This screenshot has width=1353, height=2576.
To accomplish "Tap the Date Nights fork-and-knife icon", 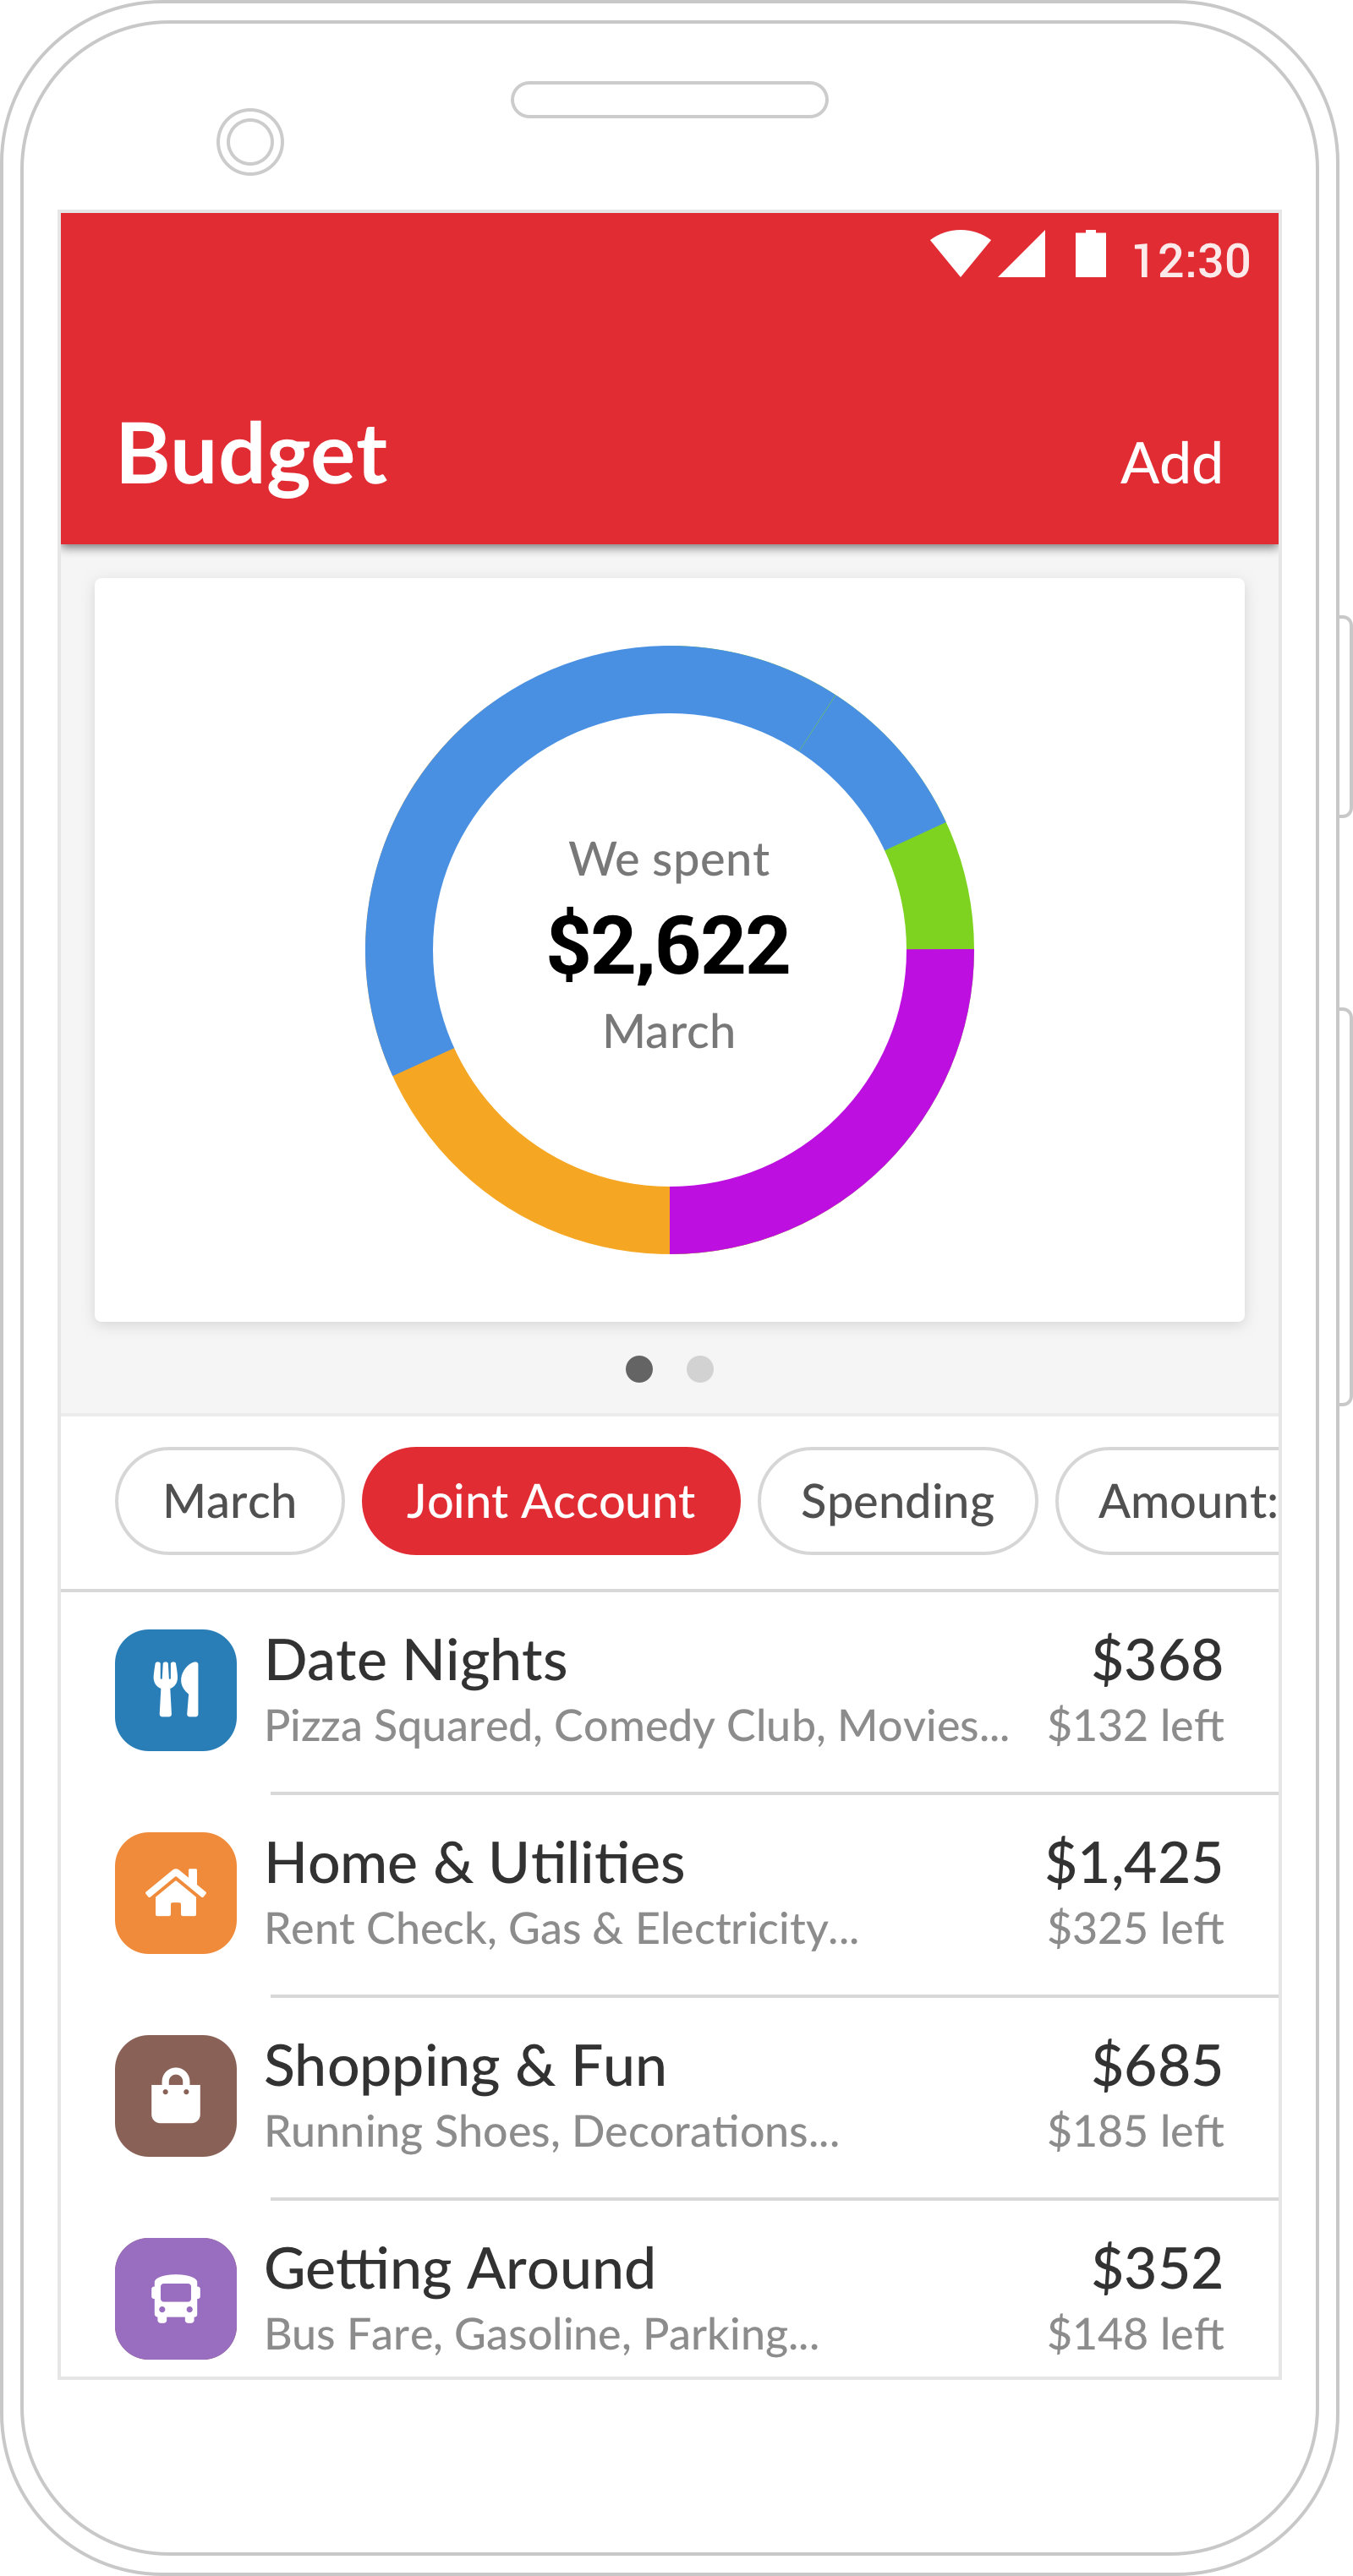I will [x=176, y=1690].
